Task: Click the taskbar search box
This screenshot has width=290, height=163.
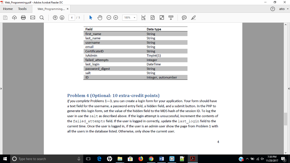Action: pyautogui.click(x=46, y=159)
